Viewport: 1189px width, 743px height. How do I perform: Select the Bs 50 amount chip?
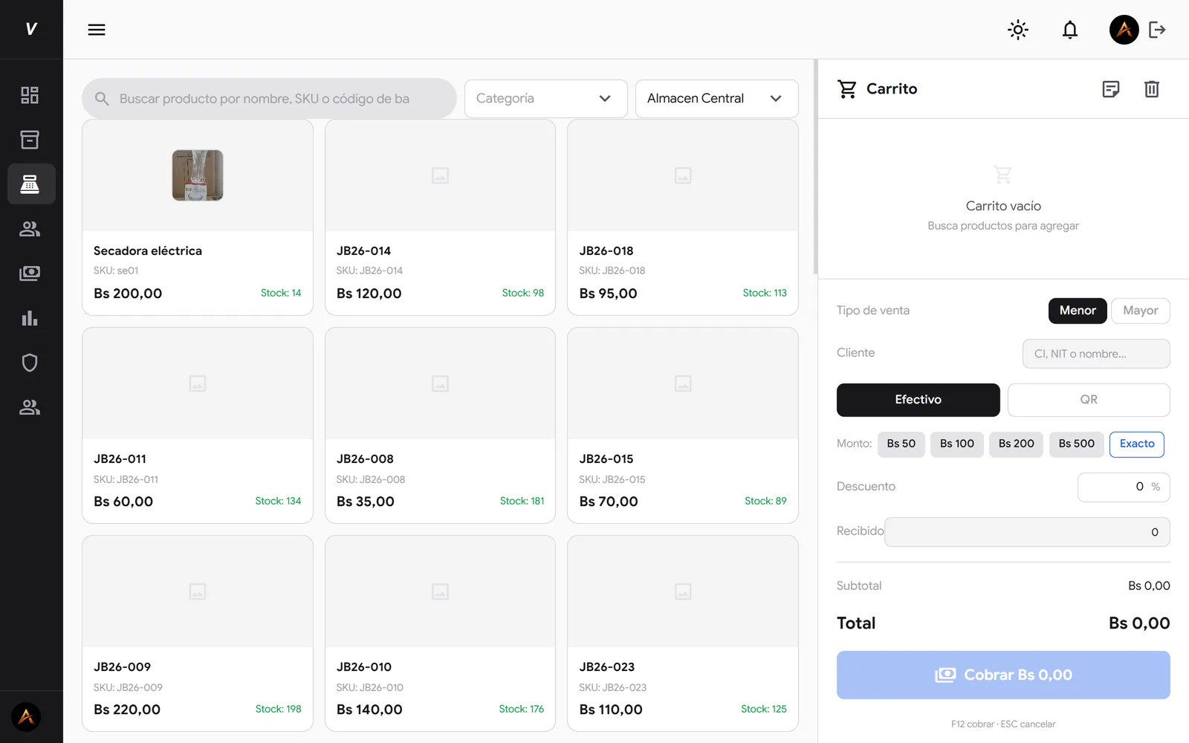point(901,444)
